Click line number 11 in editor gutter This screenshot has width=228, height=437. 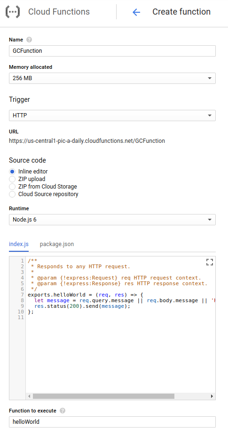(21, 317)
